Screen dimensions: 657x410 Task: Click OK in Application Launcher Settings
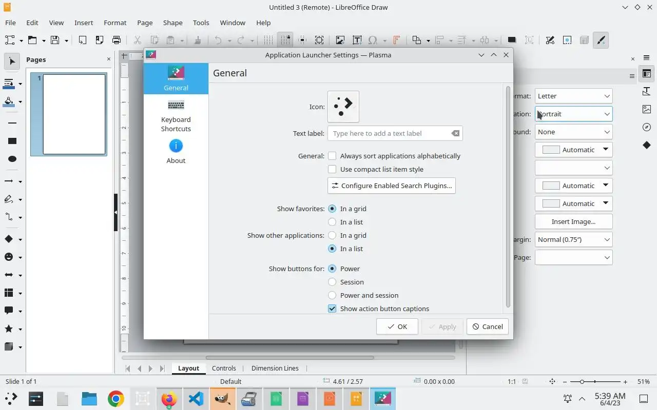pos(397,326)
